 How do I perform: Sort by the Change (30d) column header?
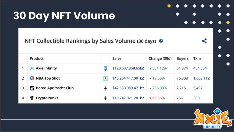160,58
